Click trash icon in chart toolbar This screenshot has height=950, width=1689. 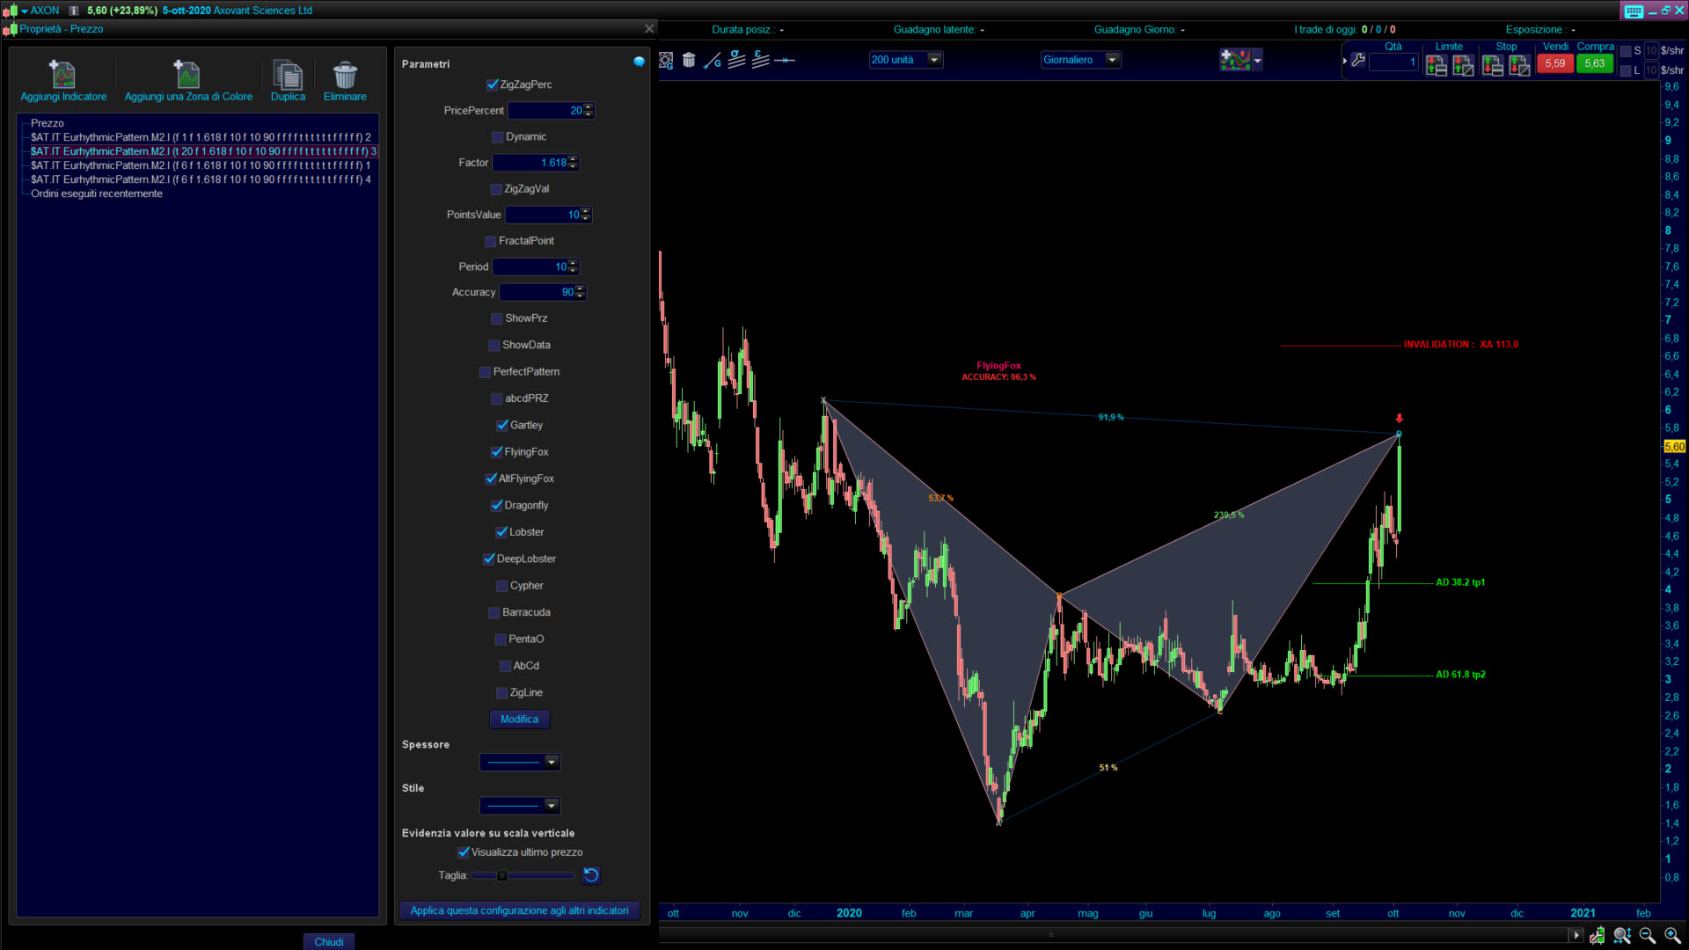(689, 60)
